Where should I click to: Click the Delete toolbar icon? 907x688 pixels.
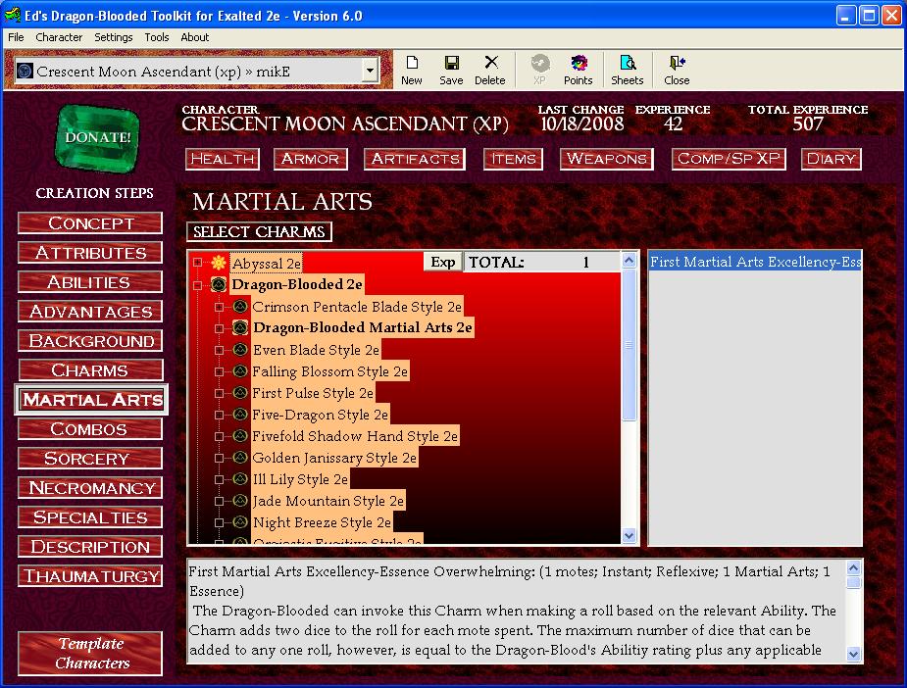click(x=491, y=63)
